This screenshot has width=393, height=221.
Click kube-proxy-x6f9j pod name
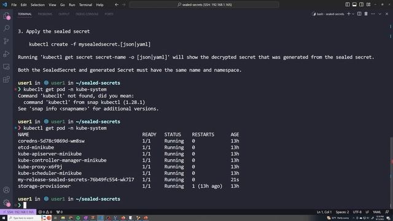pyautogui.click(x=40, y=167)
